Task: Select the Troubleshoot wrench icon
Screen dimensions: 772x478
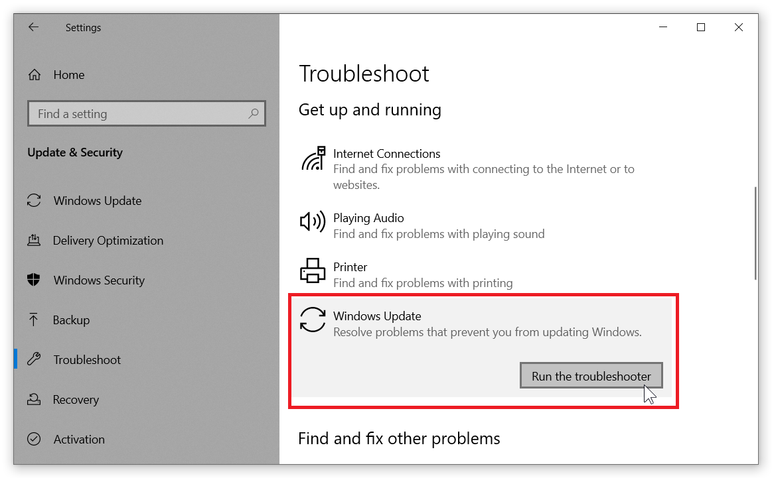Action: tap(34, 359)
